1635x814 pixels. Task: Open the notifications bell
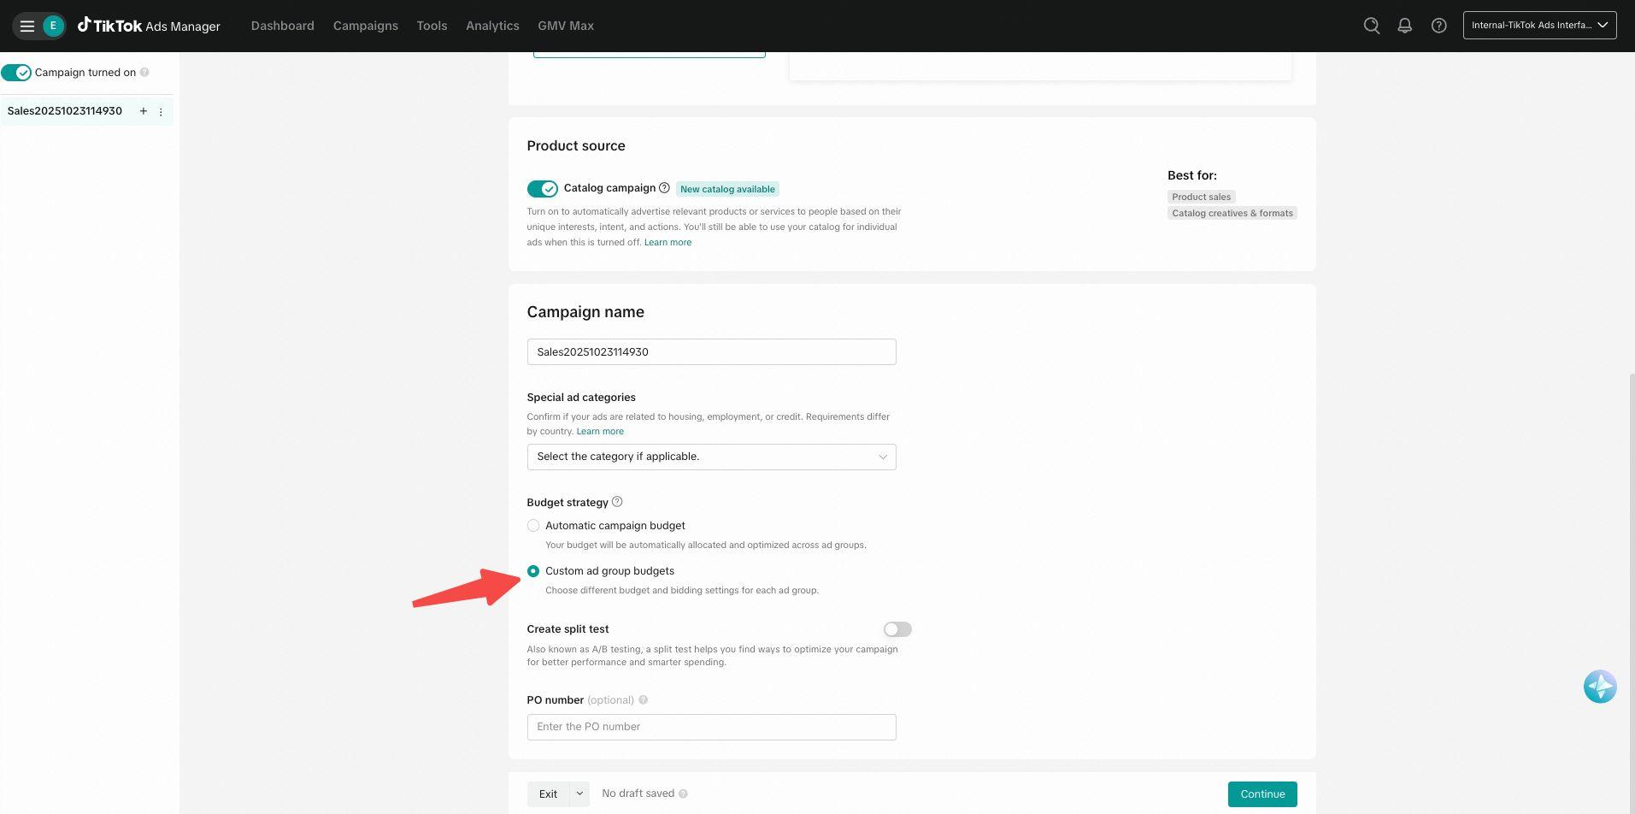click(1404, 26)
